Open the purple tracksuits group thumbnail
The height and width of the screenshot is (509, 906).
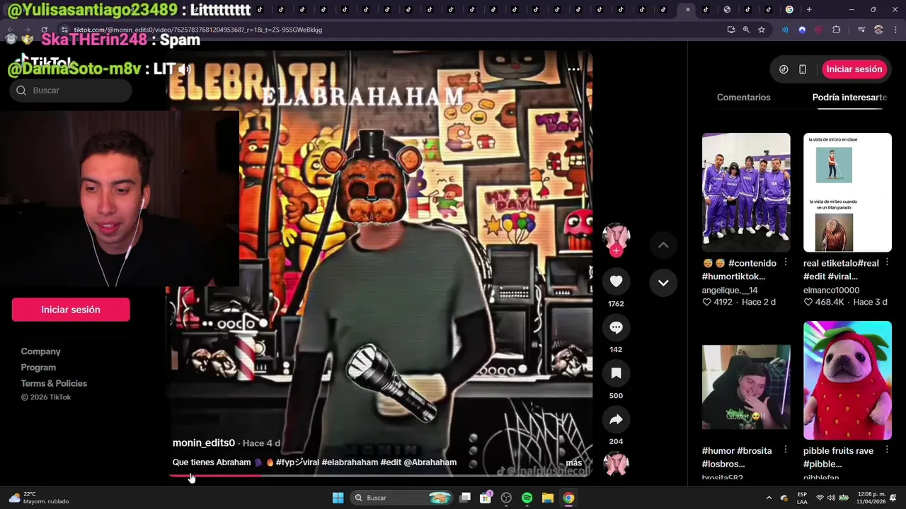746,192
